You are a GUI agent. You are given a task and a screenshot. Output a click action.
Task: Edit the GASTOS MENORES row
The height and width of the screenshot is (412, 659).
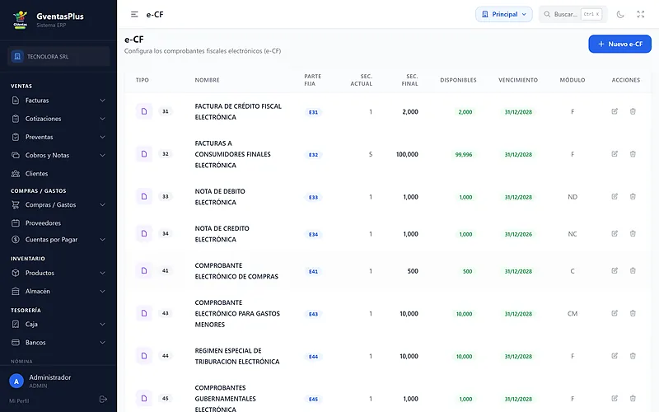pyautogui.click(x=615, y=313)
